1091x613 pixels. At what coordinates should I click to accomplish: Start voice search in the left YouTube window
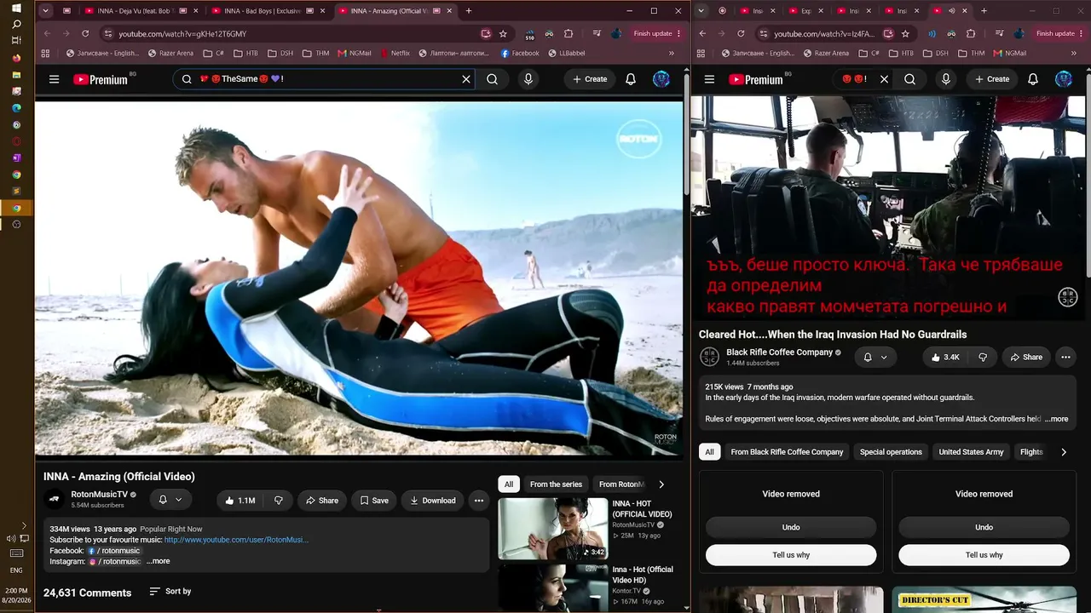(x=528, y=79)
